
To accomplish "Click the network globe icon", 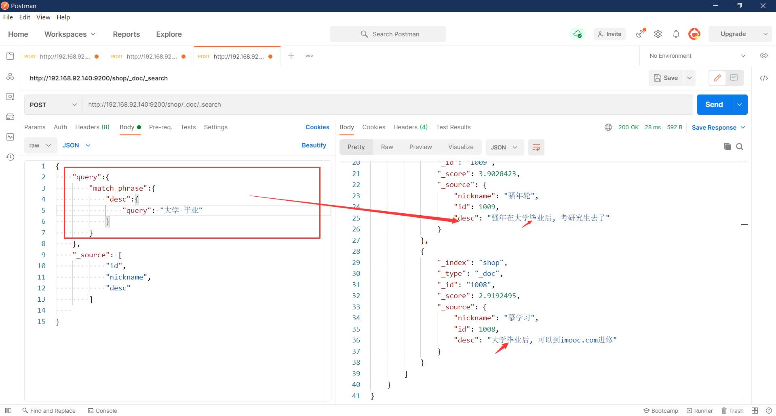I will [608, 127].
